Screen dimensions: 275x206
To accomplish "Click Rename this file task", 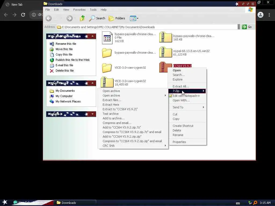I will [66, 44].
